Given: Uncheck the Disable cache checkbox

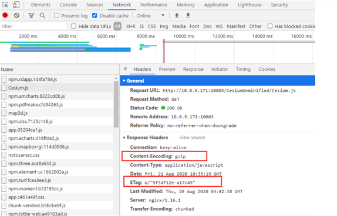Looking at the screenshot, I should [95, 15].
